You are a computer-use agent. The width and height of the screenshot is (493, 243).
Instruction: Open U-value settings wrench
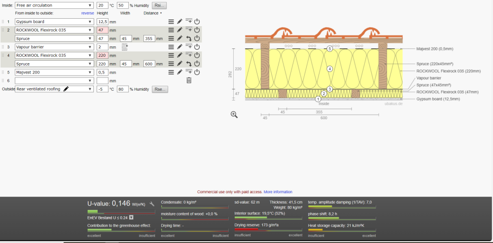point(151,204)
